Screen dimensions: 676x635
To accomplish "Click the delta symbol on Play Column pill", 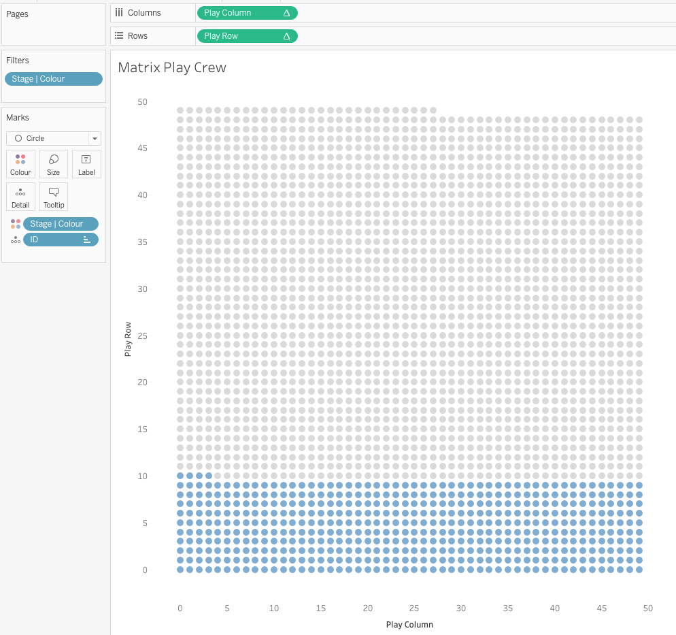I will (x=286, y=13).
